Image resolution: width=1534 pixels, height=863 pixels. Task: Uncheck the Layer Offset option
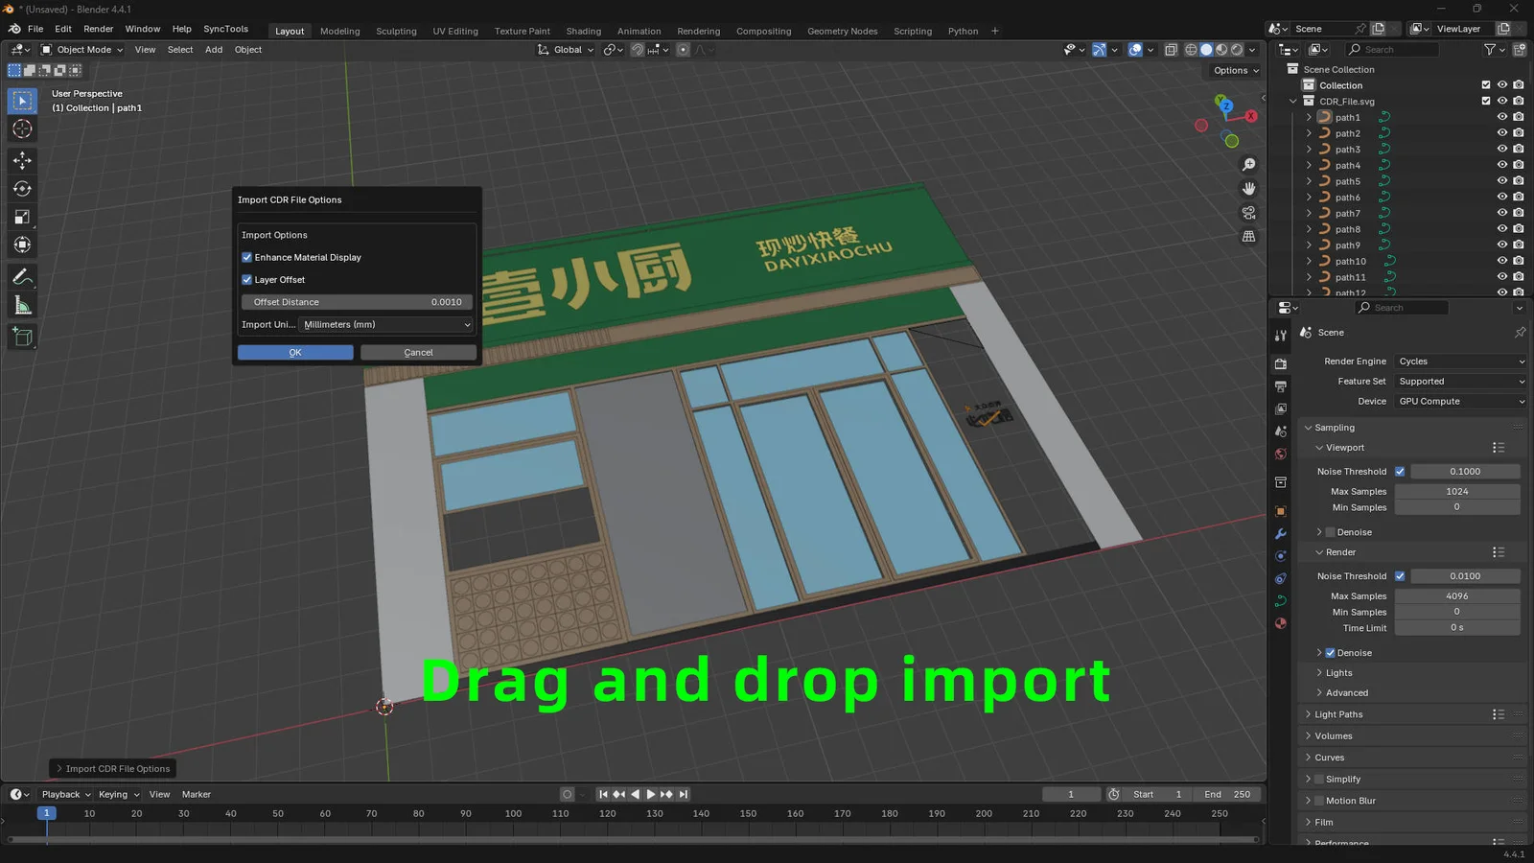247,279
